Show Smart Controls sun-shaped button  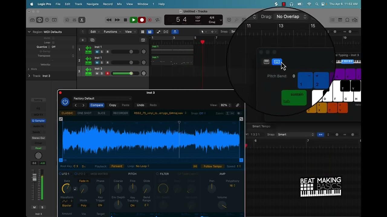click(x=67, y=20)
